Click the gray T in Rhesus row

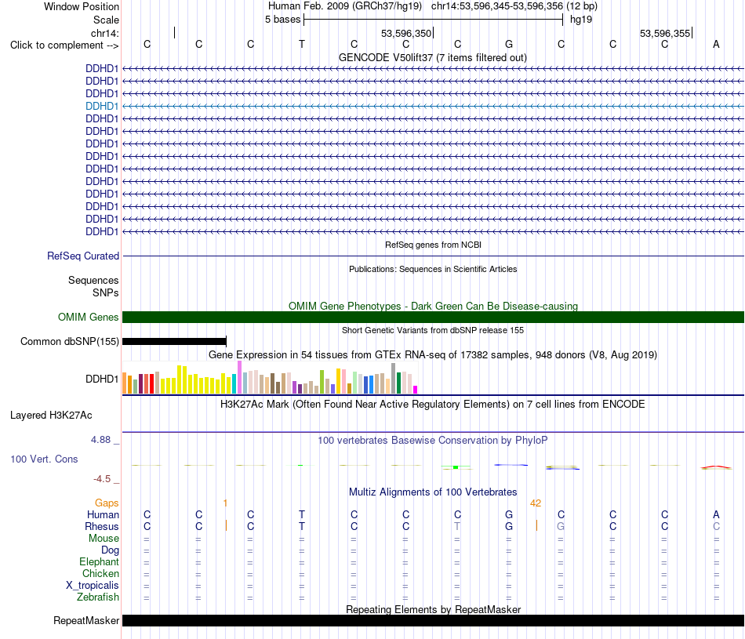click(457, 526)
